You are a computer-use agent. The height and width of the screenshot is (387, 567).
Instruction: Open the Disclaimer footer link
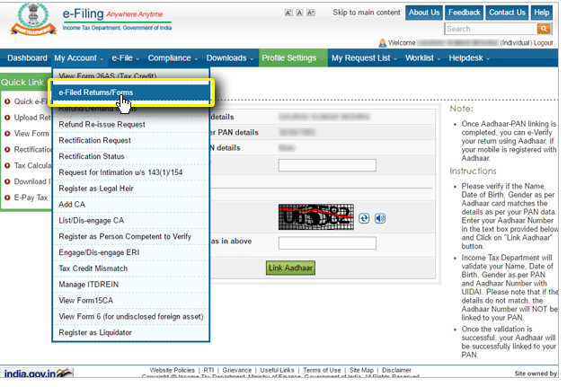[396, 370]
